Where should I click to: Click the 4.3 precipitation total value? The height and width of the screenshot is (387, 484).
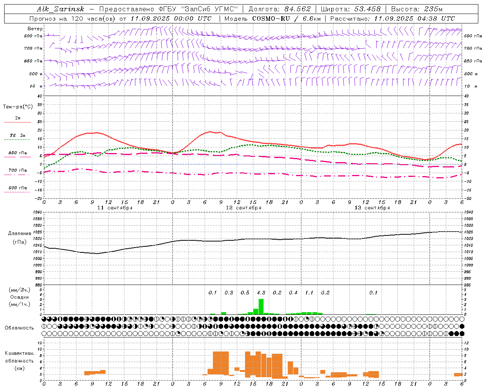coord(261,293)
